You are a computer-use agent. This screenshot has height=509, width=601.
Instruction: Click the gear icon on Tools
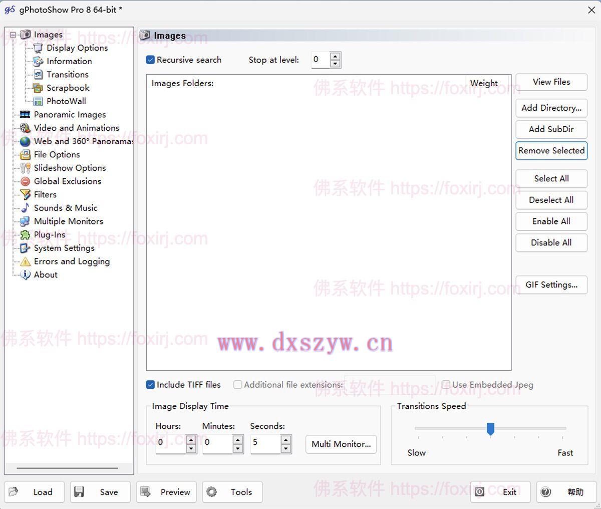pyautogui.click(x=212, y=492)
